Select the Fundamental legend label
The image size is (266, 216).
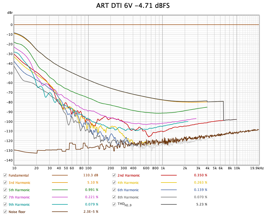(x=19, y=175)
